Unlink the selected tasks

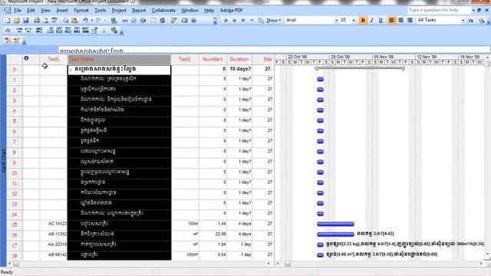(133, 21)
